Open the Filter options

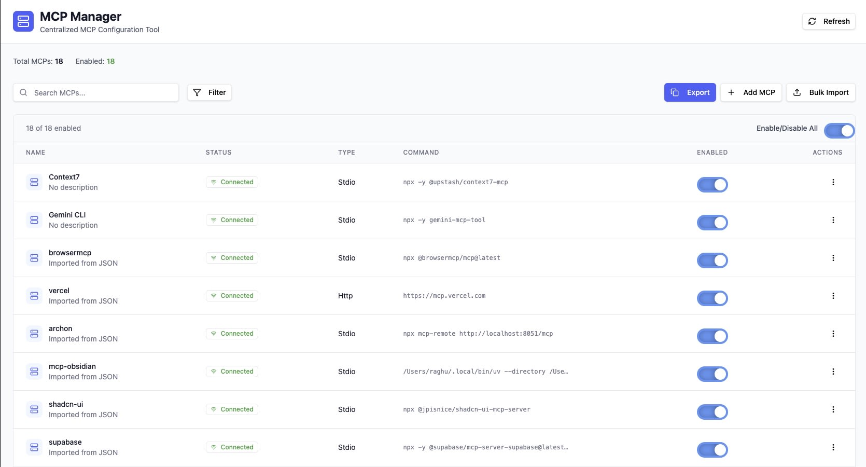coord(209,92)
